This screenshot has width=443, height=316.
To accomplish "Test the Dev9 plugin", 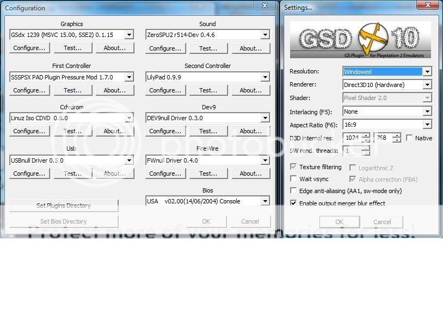I will [x=208, y=131].
